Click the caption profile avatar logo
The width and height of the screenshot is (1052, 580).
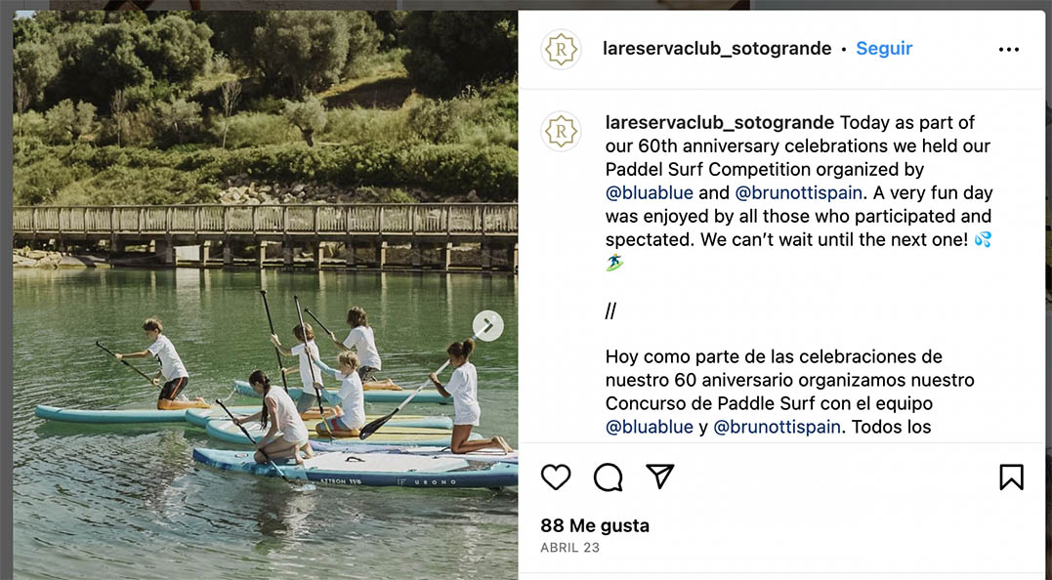click(562, 132)
